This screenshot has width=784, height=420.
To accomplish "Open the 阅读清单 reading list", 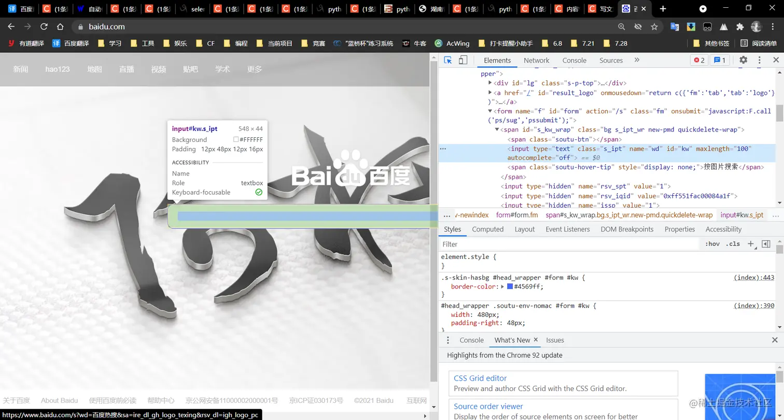I will pos(759,44).
